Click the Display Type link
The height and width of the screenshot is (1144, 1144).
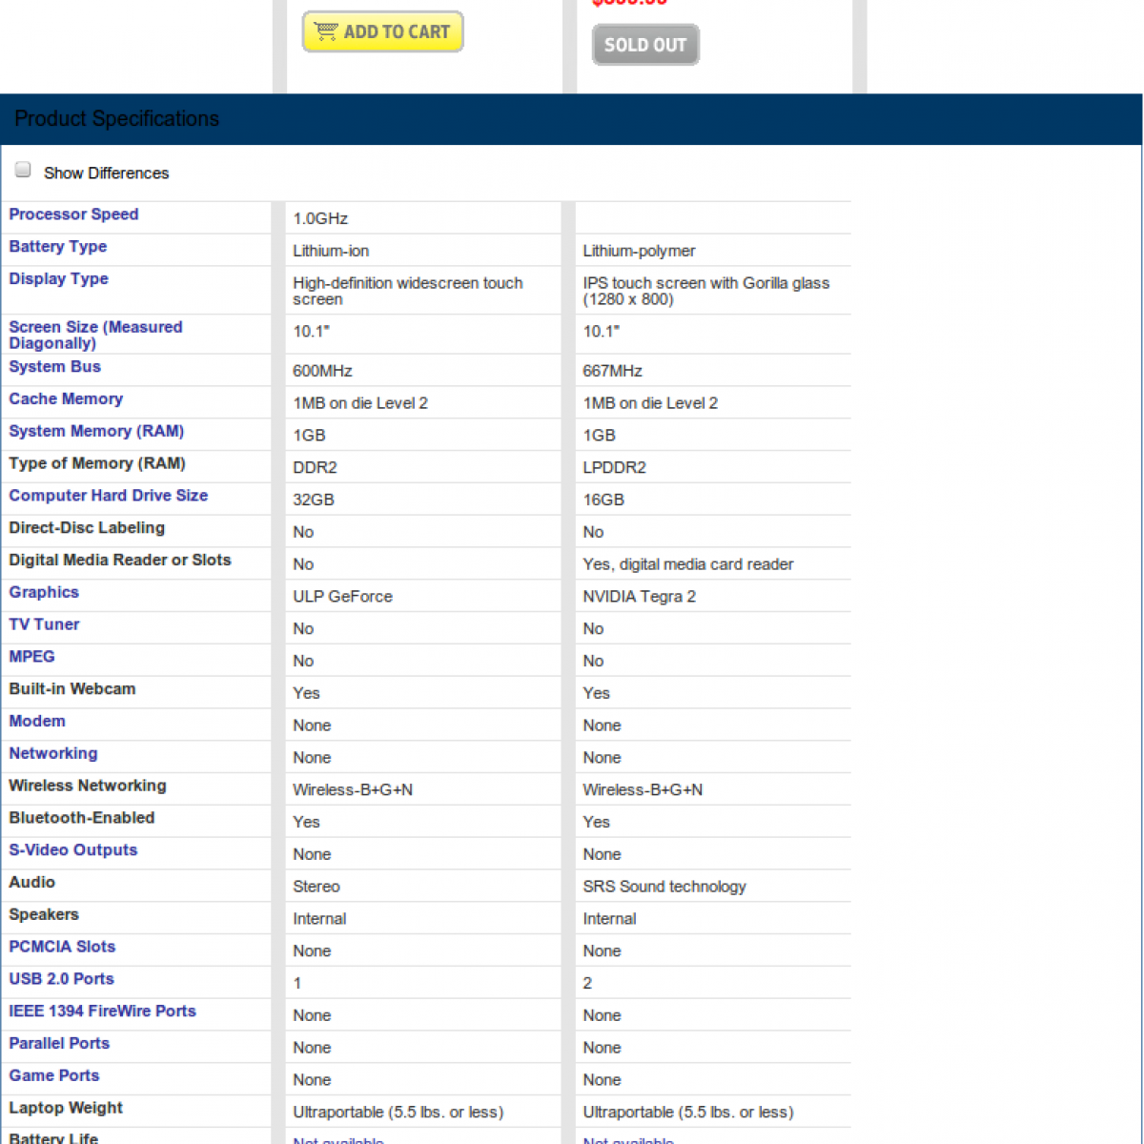coord(59,279)
